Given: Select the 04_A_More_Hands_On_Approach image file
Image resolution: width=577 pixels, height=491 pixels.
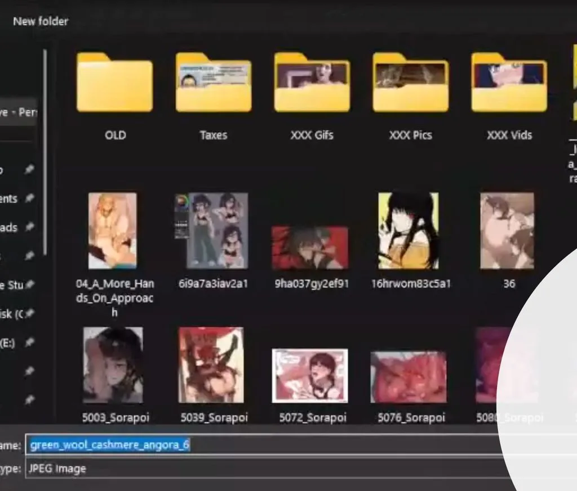Looking at the screenshot, I should 114,255.
